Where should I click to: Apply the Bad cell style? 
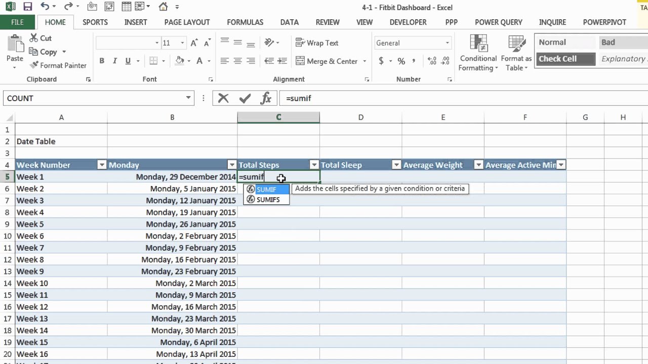[623, 42]
